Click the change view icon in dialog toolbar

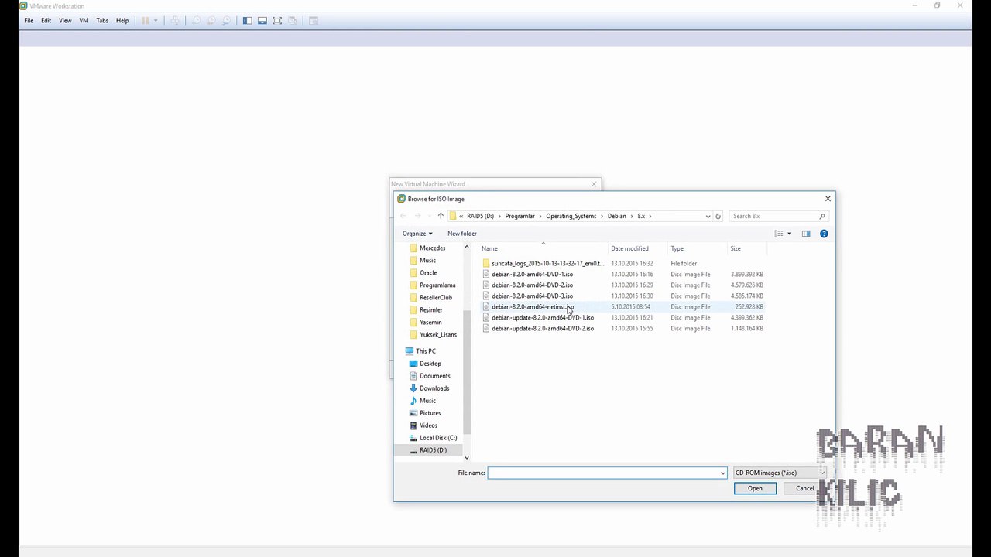[x=779, y=234]
